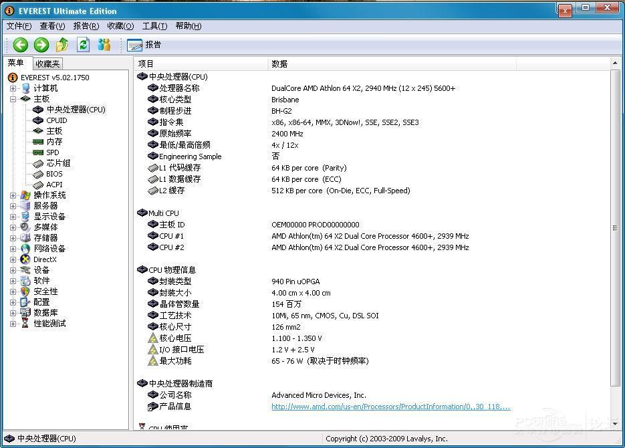The height and width of the screenshot is (448, 625).
Task: Open the 帮助(H) menu
Action: tap(189, 26)
